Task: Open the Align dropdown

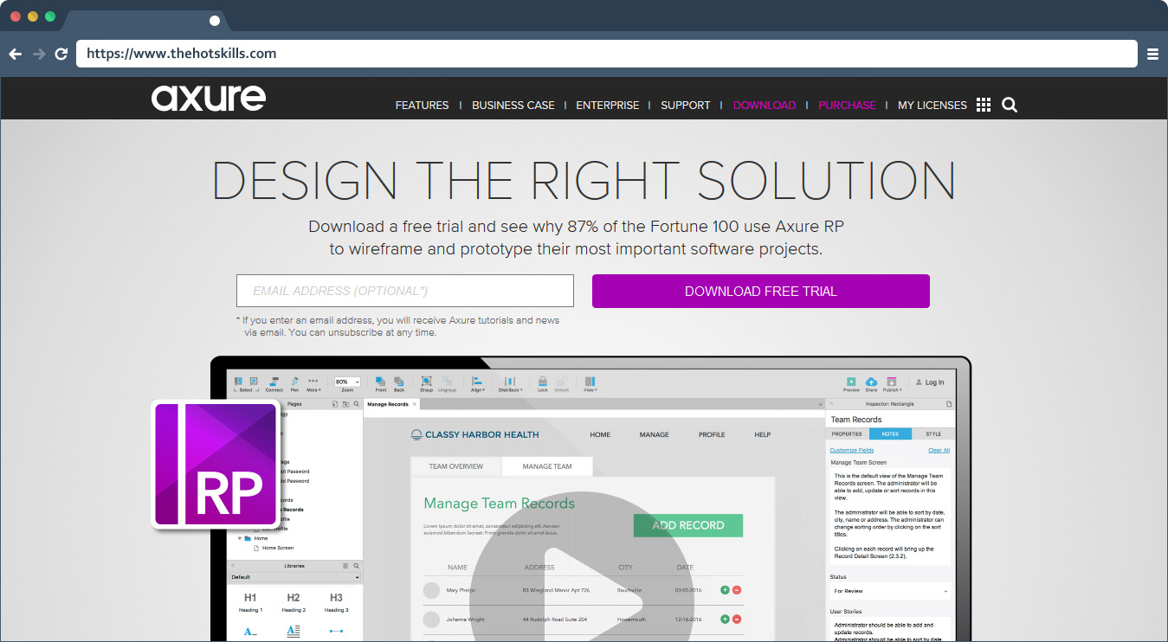Action: pos(477,384)
